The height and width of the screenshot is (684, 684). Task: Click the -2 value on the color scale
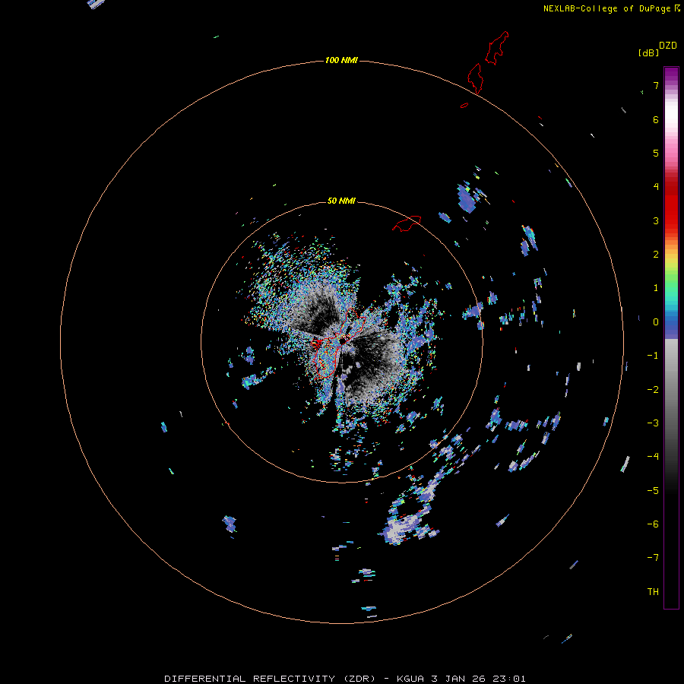click(x=653, y=390)
